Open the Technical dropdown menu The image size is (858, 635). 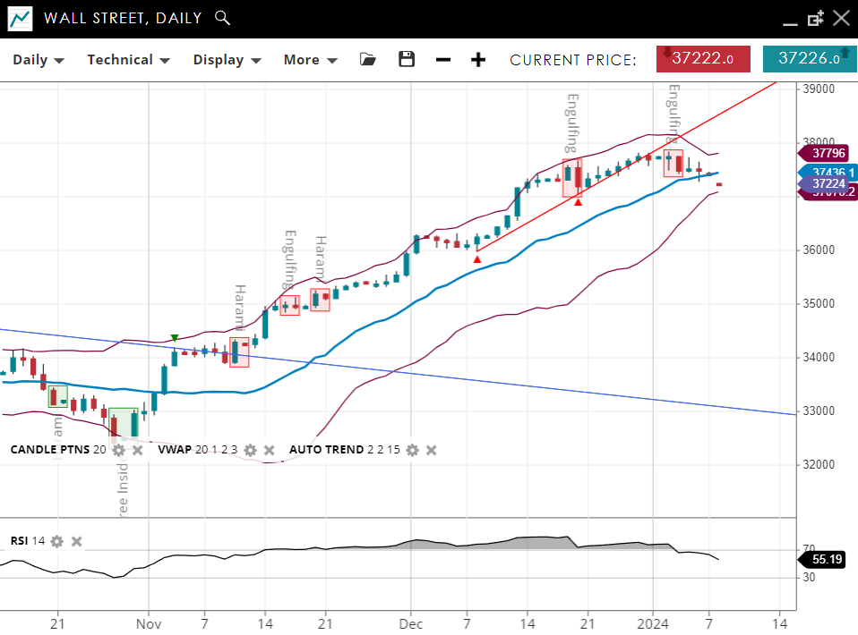point(128,60)
